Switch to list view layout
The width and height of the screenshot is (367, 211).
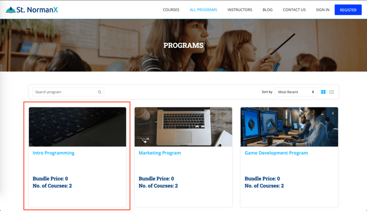331,92
